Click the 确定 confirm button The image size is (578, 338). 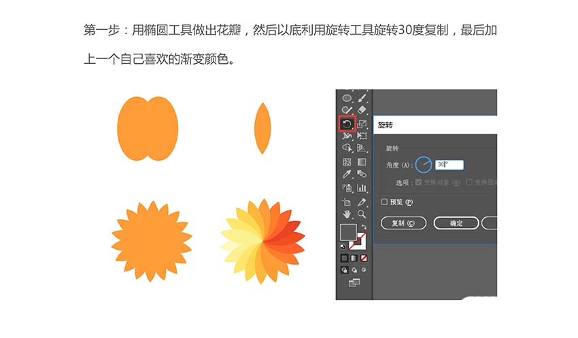tap(456, 223)
